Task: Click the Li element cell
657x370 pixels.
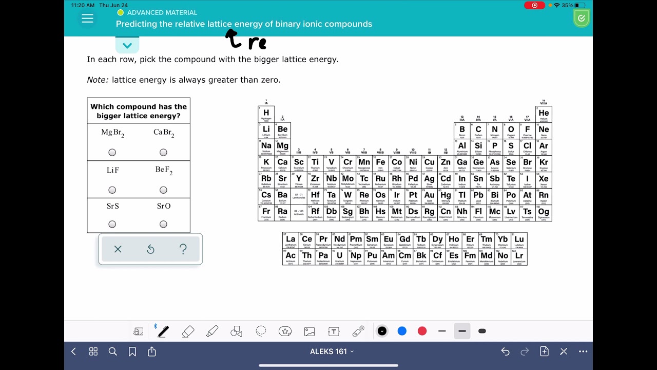Action: pyautogui.click(x=266, y=131)
